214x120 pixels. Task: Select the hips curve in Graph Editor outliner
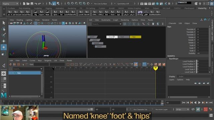tap(24, 73)
